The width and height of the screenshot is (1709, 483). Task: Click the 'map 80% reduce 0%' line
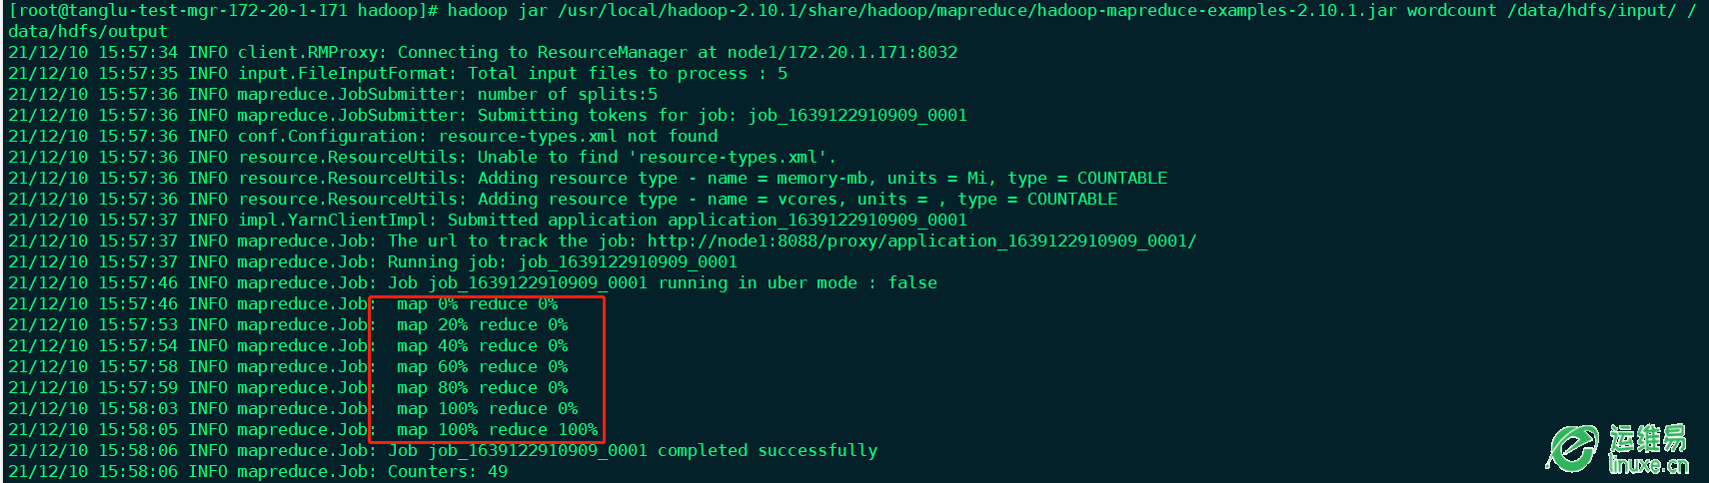[x=482, y=388]
